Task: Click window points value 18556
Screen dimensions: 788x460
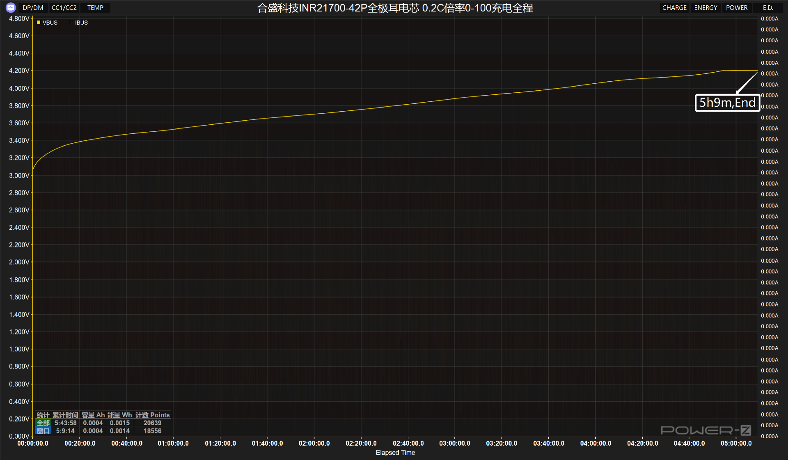Action: tap(152, 431)
